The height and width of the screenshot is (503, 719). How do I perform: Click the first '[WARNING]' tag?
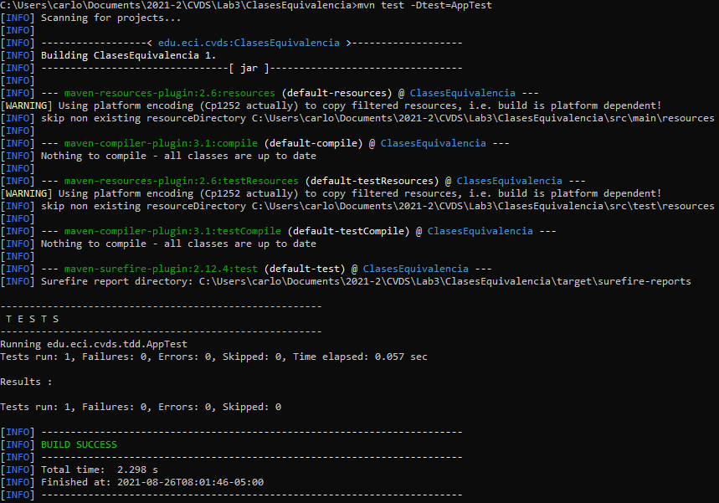coord(26,106)
